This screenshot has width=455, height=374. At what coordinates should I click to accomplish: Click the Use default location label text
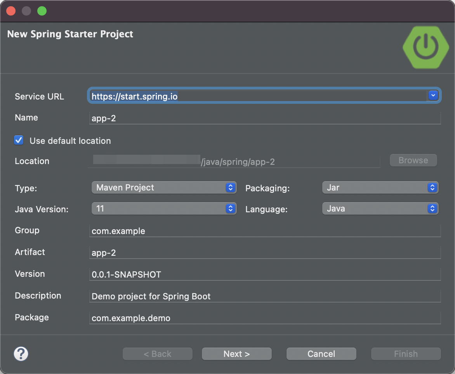[x=70, y=141]
